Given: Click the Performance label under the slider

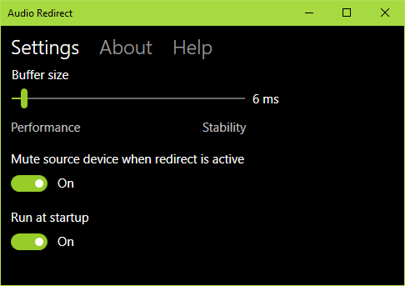Looking at the screenshot, I should [46, 128].
